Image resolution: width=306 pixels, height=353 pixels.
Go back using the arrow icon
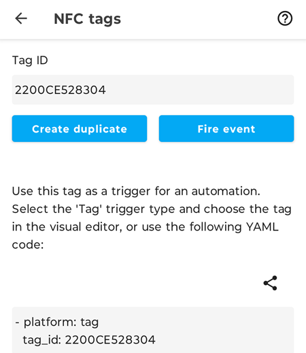(21, 18)
